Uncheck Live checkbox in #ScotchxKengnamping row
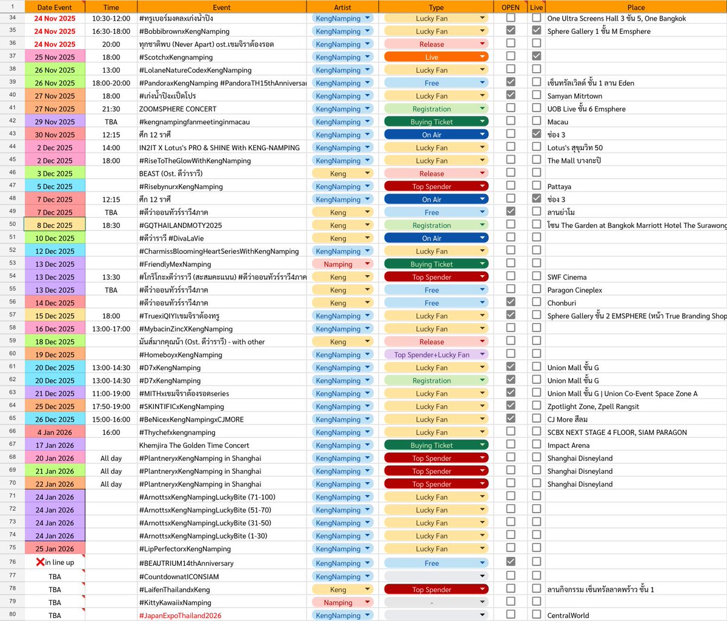This screenshot has height=621, width=727. pyautogui.click(x=536, y=57)
